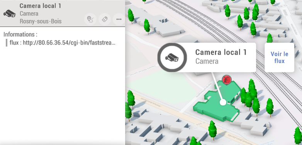This screenshot has width=302, height=145.
Task: Click the 'Camera' subtitle in the map popup
Action: coord(207,62)
